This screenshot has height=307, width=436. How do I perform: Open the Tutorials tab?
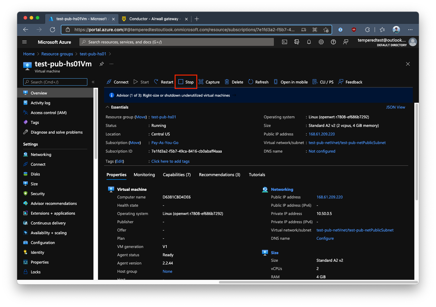point(257,175)
